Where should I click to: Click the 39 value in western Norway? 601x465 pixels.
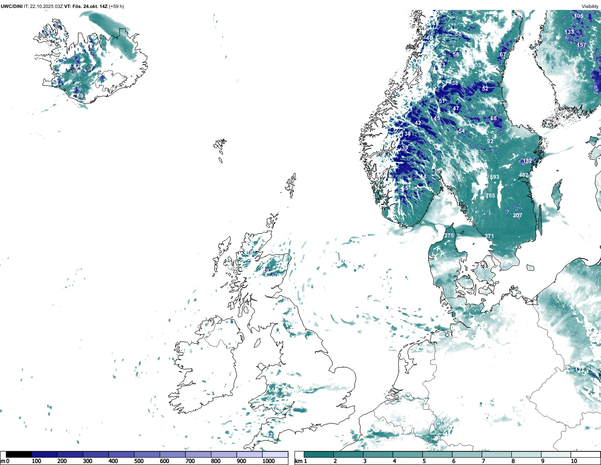[x=405, y=148]
